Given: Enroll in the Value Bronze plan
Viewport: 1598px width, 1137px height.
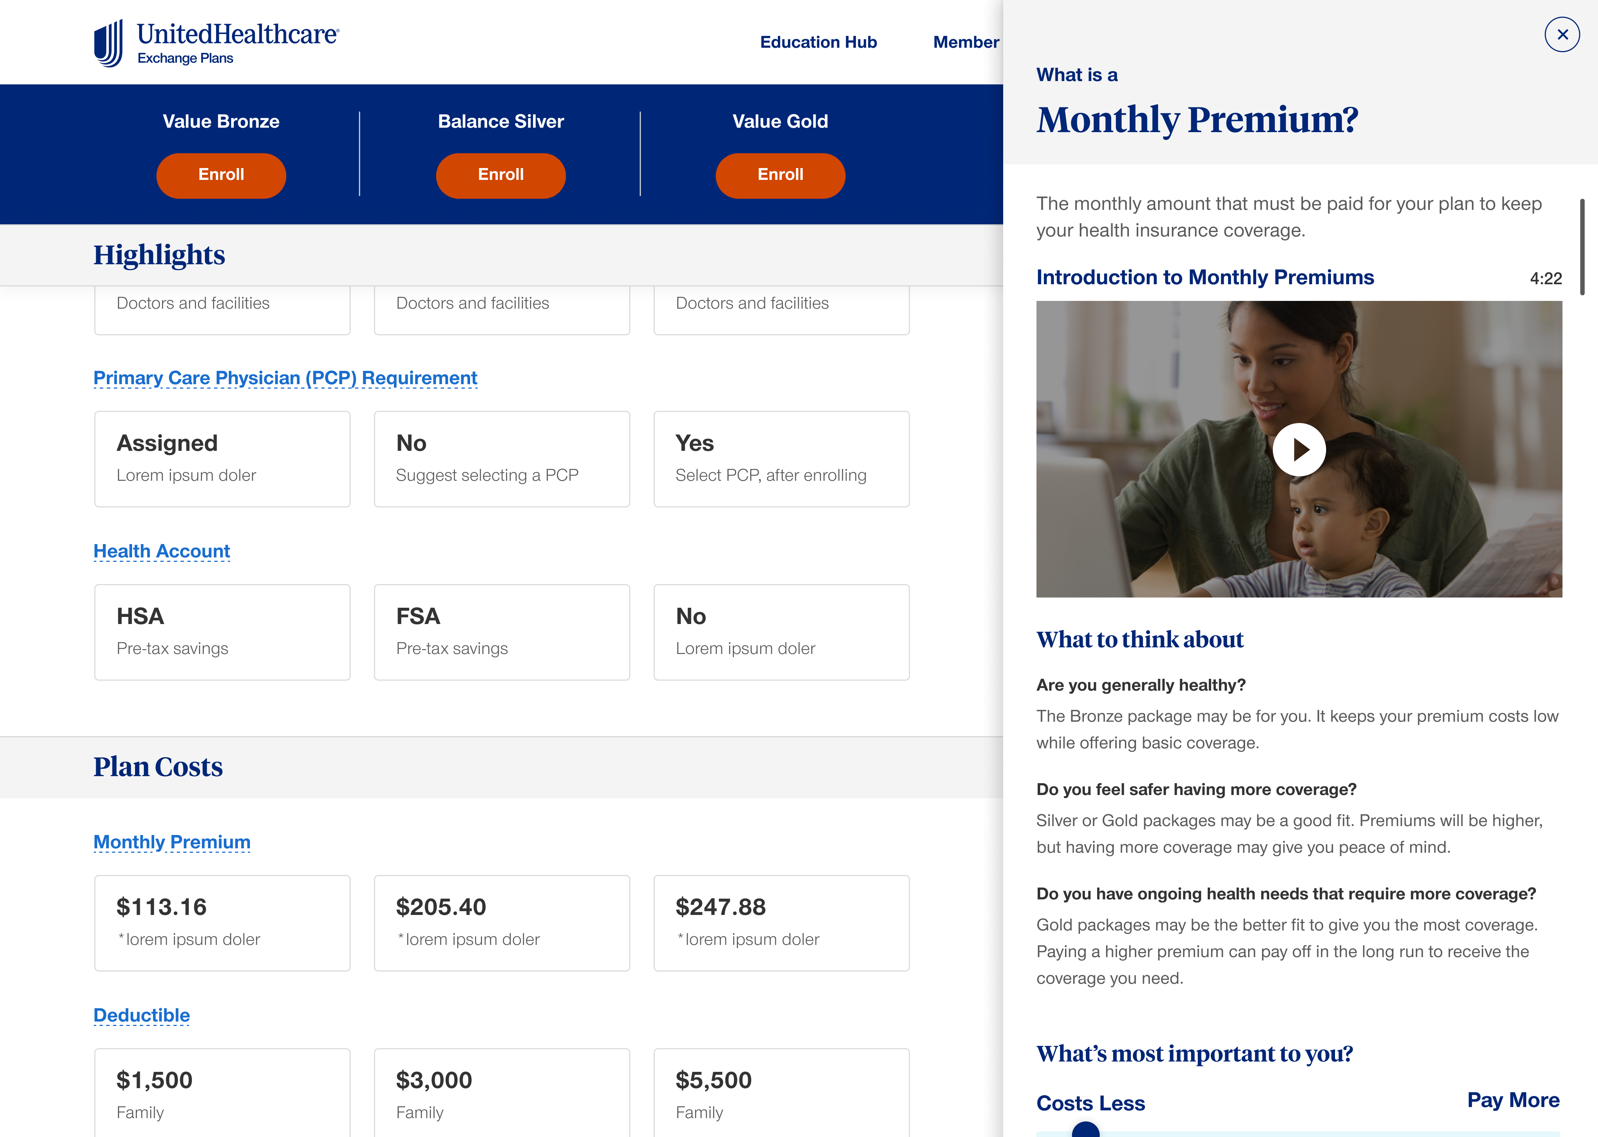Looking at the screenshot, I should [221, 175].
